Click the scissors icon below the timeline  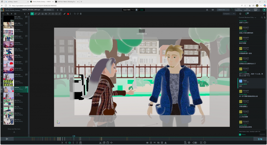click(100, 143)
